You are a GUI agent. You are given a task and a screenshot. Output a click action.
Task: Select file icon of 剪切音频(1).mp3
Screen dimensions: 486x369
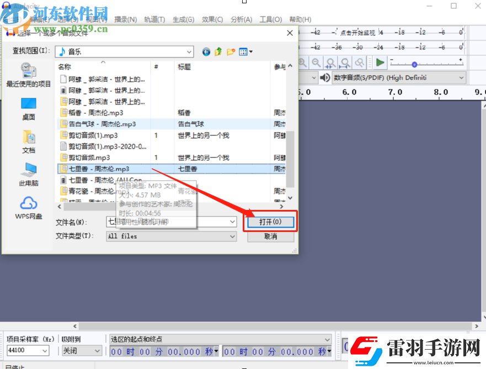click(63, 135)
